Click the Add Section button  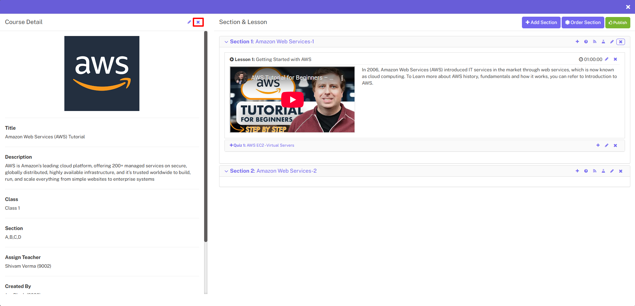coord(541,22)
